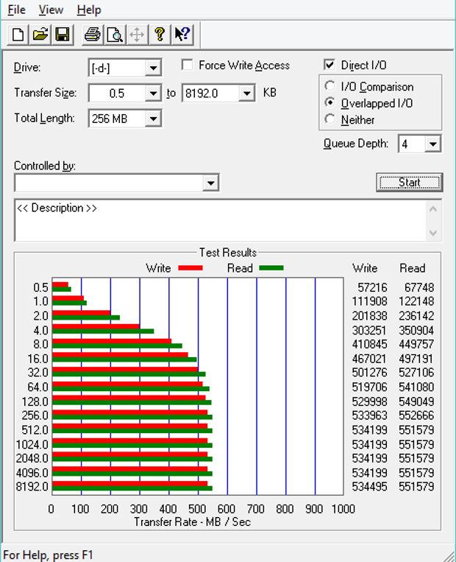Choose the Neither radio option

pos(330,119)
